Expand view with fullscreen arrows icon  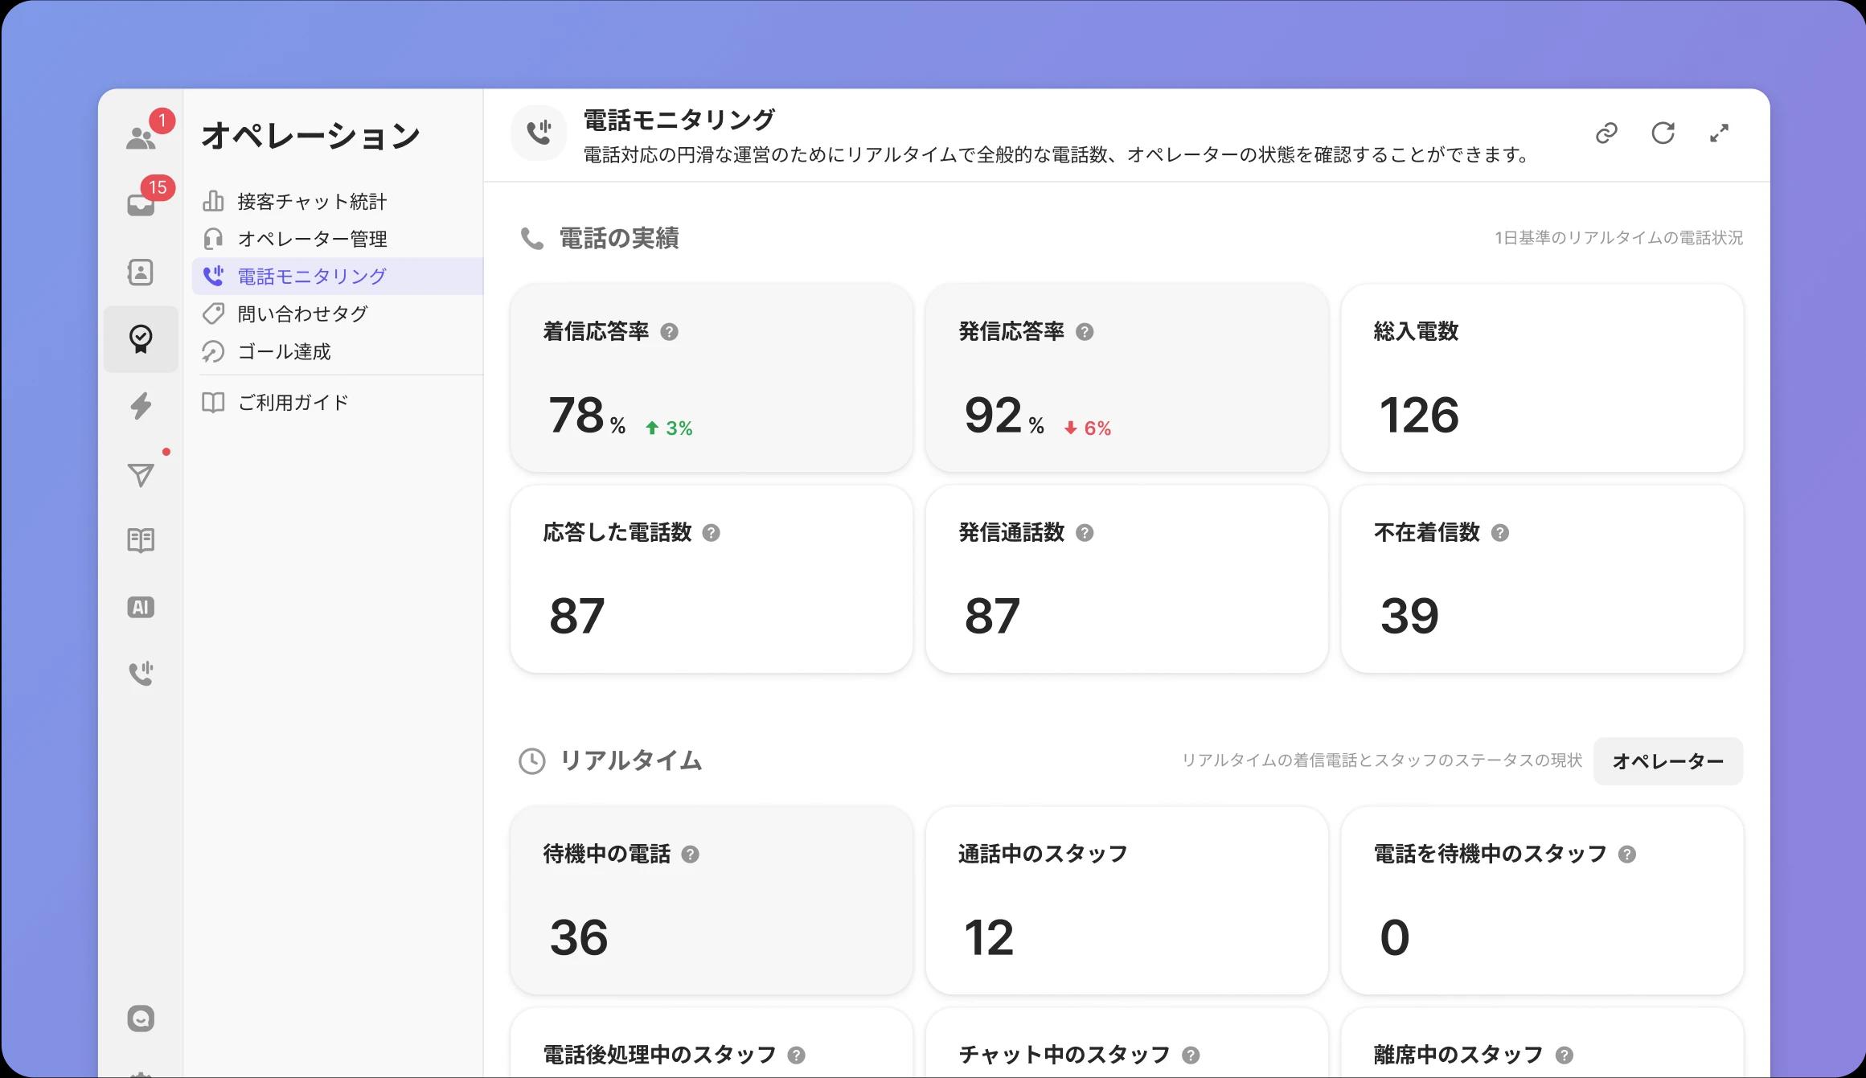pyautogui.click(x=1719, y=133)
